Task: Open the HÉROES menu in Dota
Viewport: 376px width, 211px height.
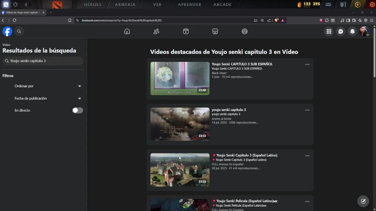Action: click(x=93, y=4)
